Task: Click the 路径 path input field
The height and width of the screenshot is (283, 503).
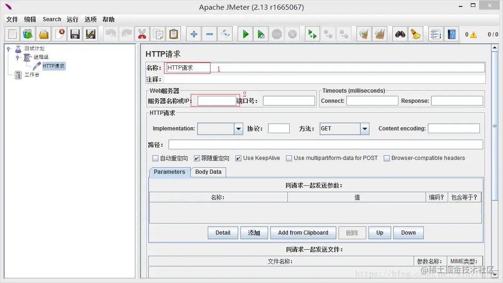Action: 326,145
